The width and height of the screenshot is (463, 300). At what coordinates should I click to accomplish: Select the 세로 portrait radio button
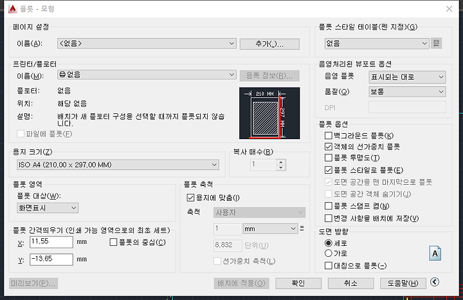tap(329, 243)
